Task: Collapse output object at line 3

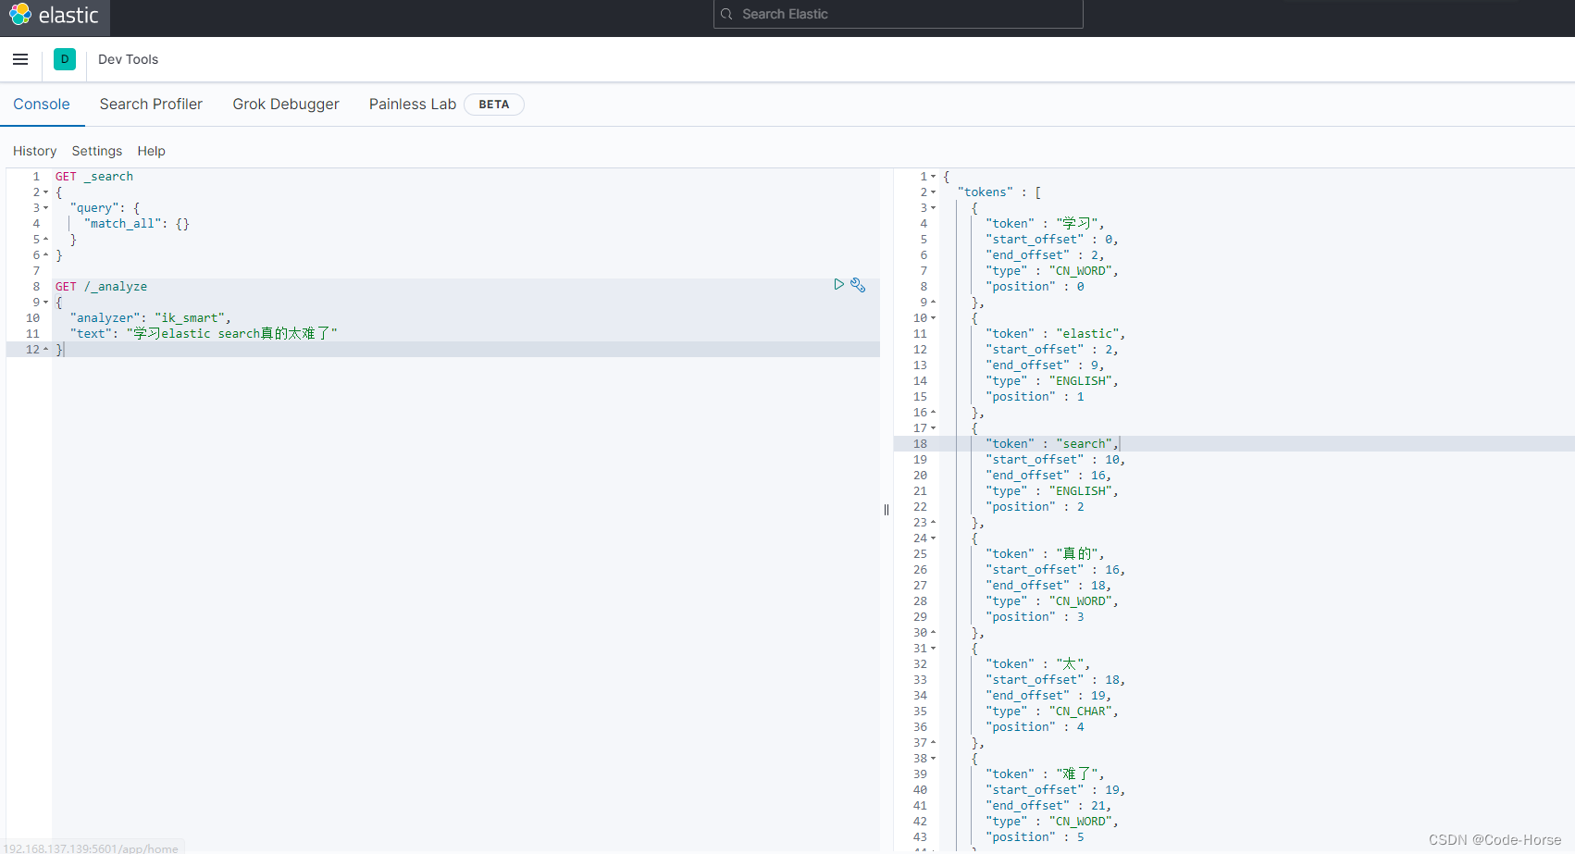Action: (933, 208)
